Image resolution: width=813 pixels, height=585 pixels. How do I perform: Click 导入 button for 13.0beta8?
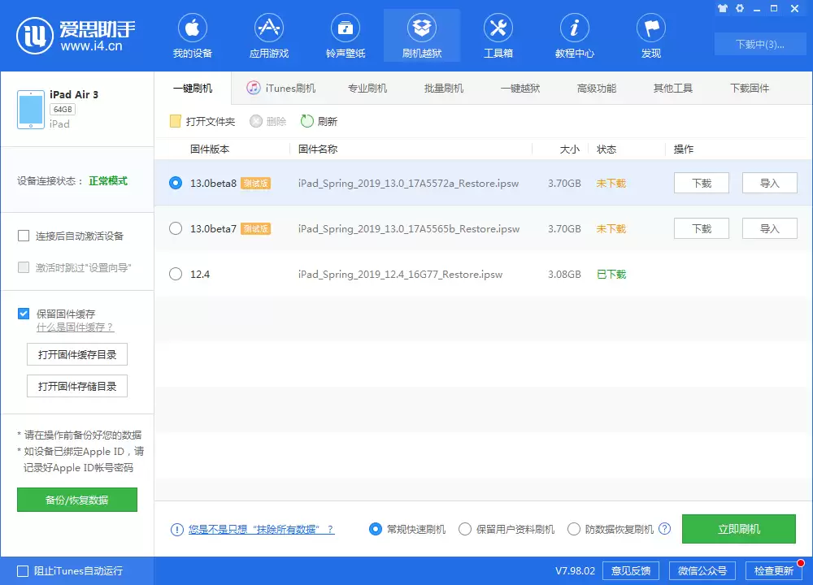pyautogui.click(x=769, y=183)
